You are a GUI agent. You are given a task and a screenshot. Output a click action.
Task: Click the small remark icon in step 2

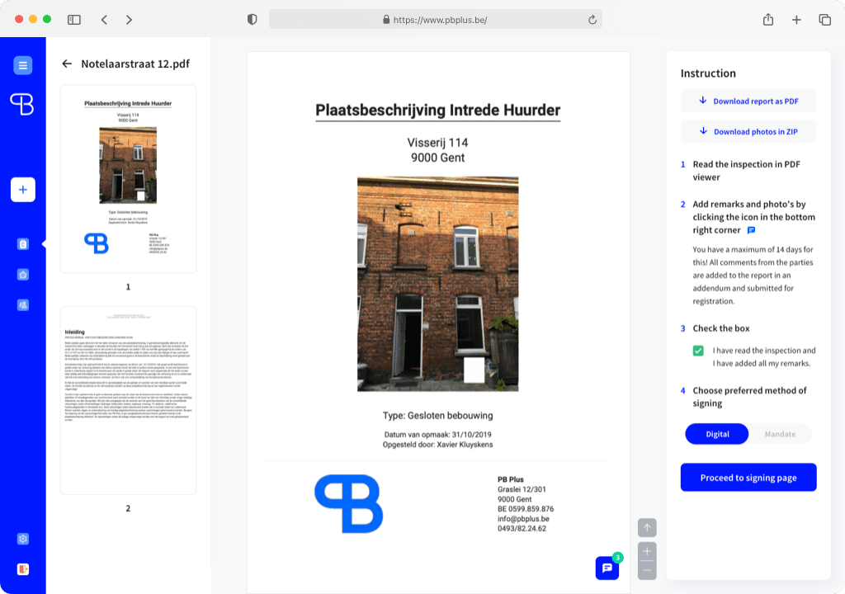751,230
